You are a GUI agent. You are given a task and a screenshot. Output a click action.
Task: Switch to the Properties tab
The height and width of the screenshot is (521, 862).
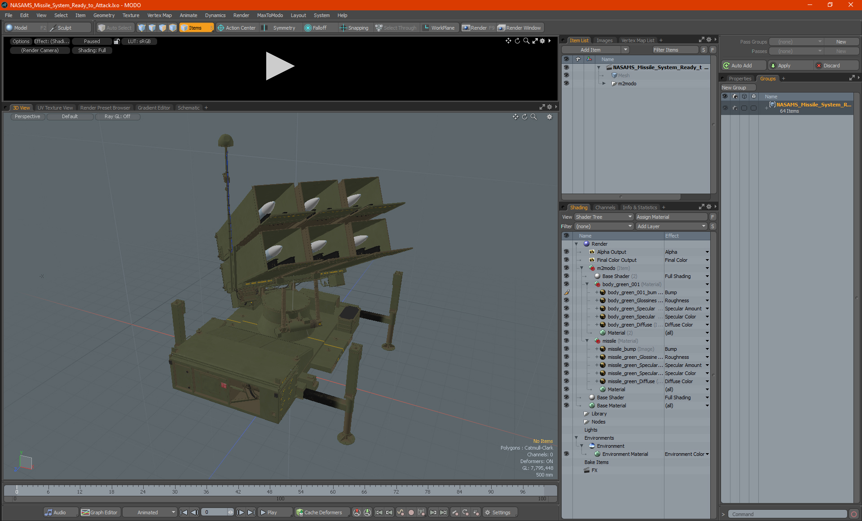739,79
